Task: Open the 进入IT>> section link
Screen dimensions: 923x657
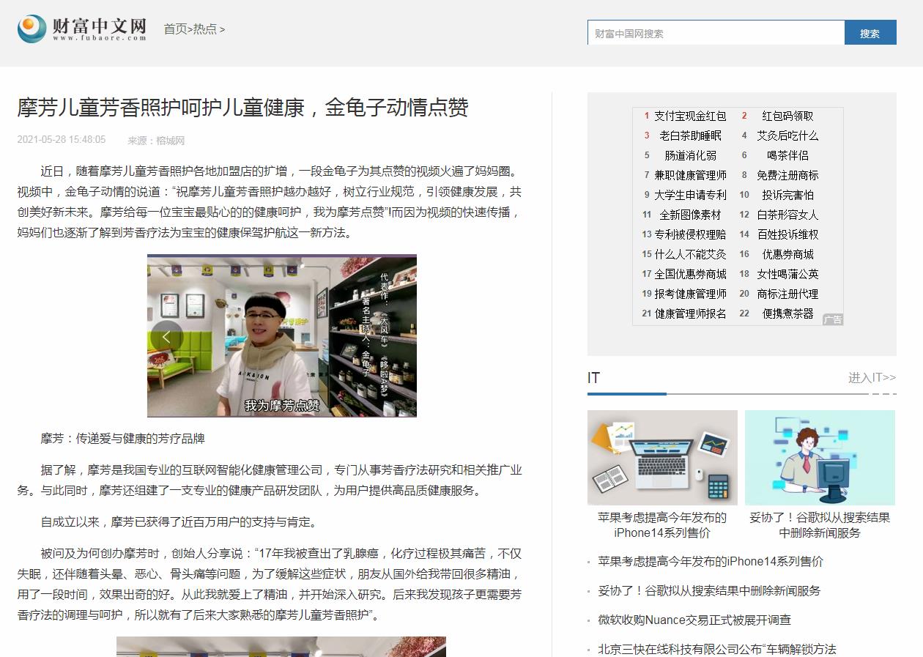Action: coord(872,378)
